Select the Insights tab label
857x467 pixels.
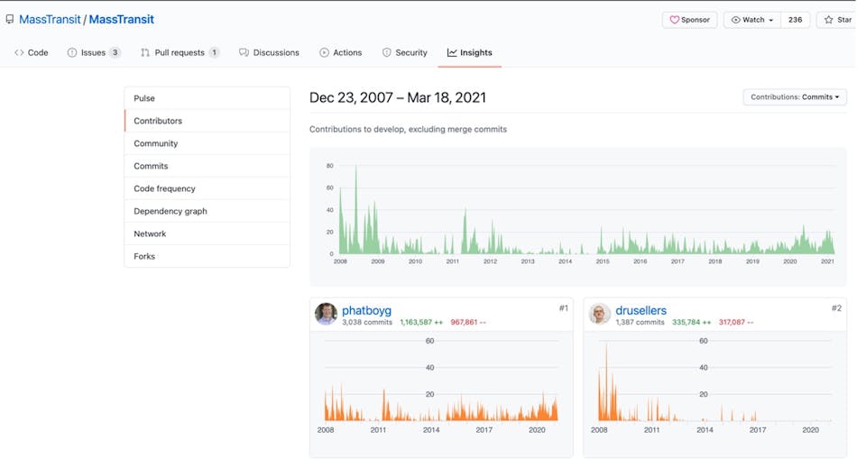[476, 52]
